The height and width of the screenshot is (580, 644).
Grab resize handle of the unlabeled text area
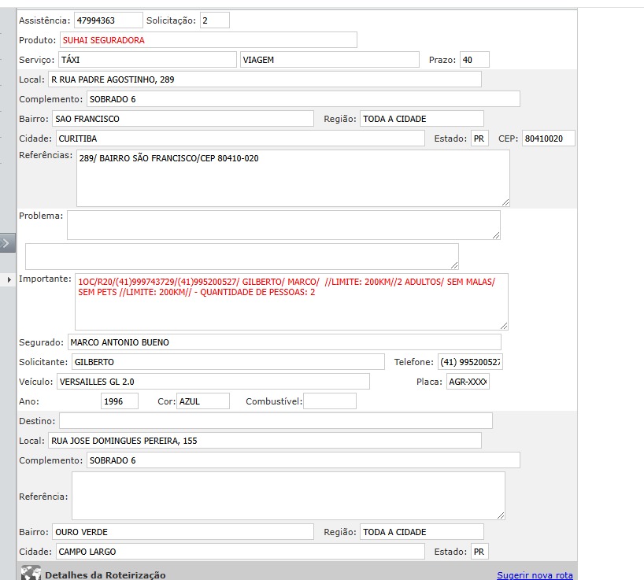454,265
